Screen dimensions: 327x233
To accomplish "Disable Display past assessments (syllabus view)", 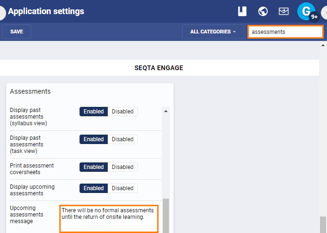I will (123, 112).
